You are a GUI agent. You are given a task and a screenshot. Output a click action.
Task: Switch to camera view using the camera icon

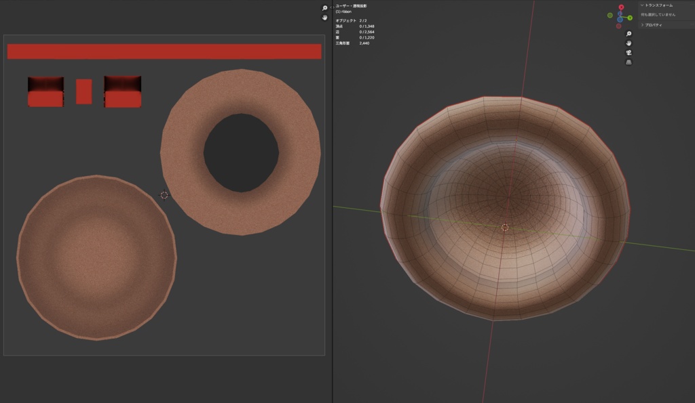coord(628,52)
